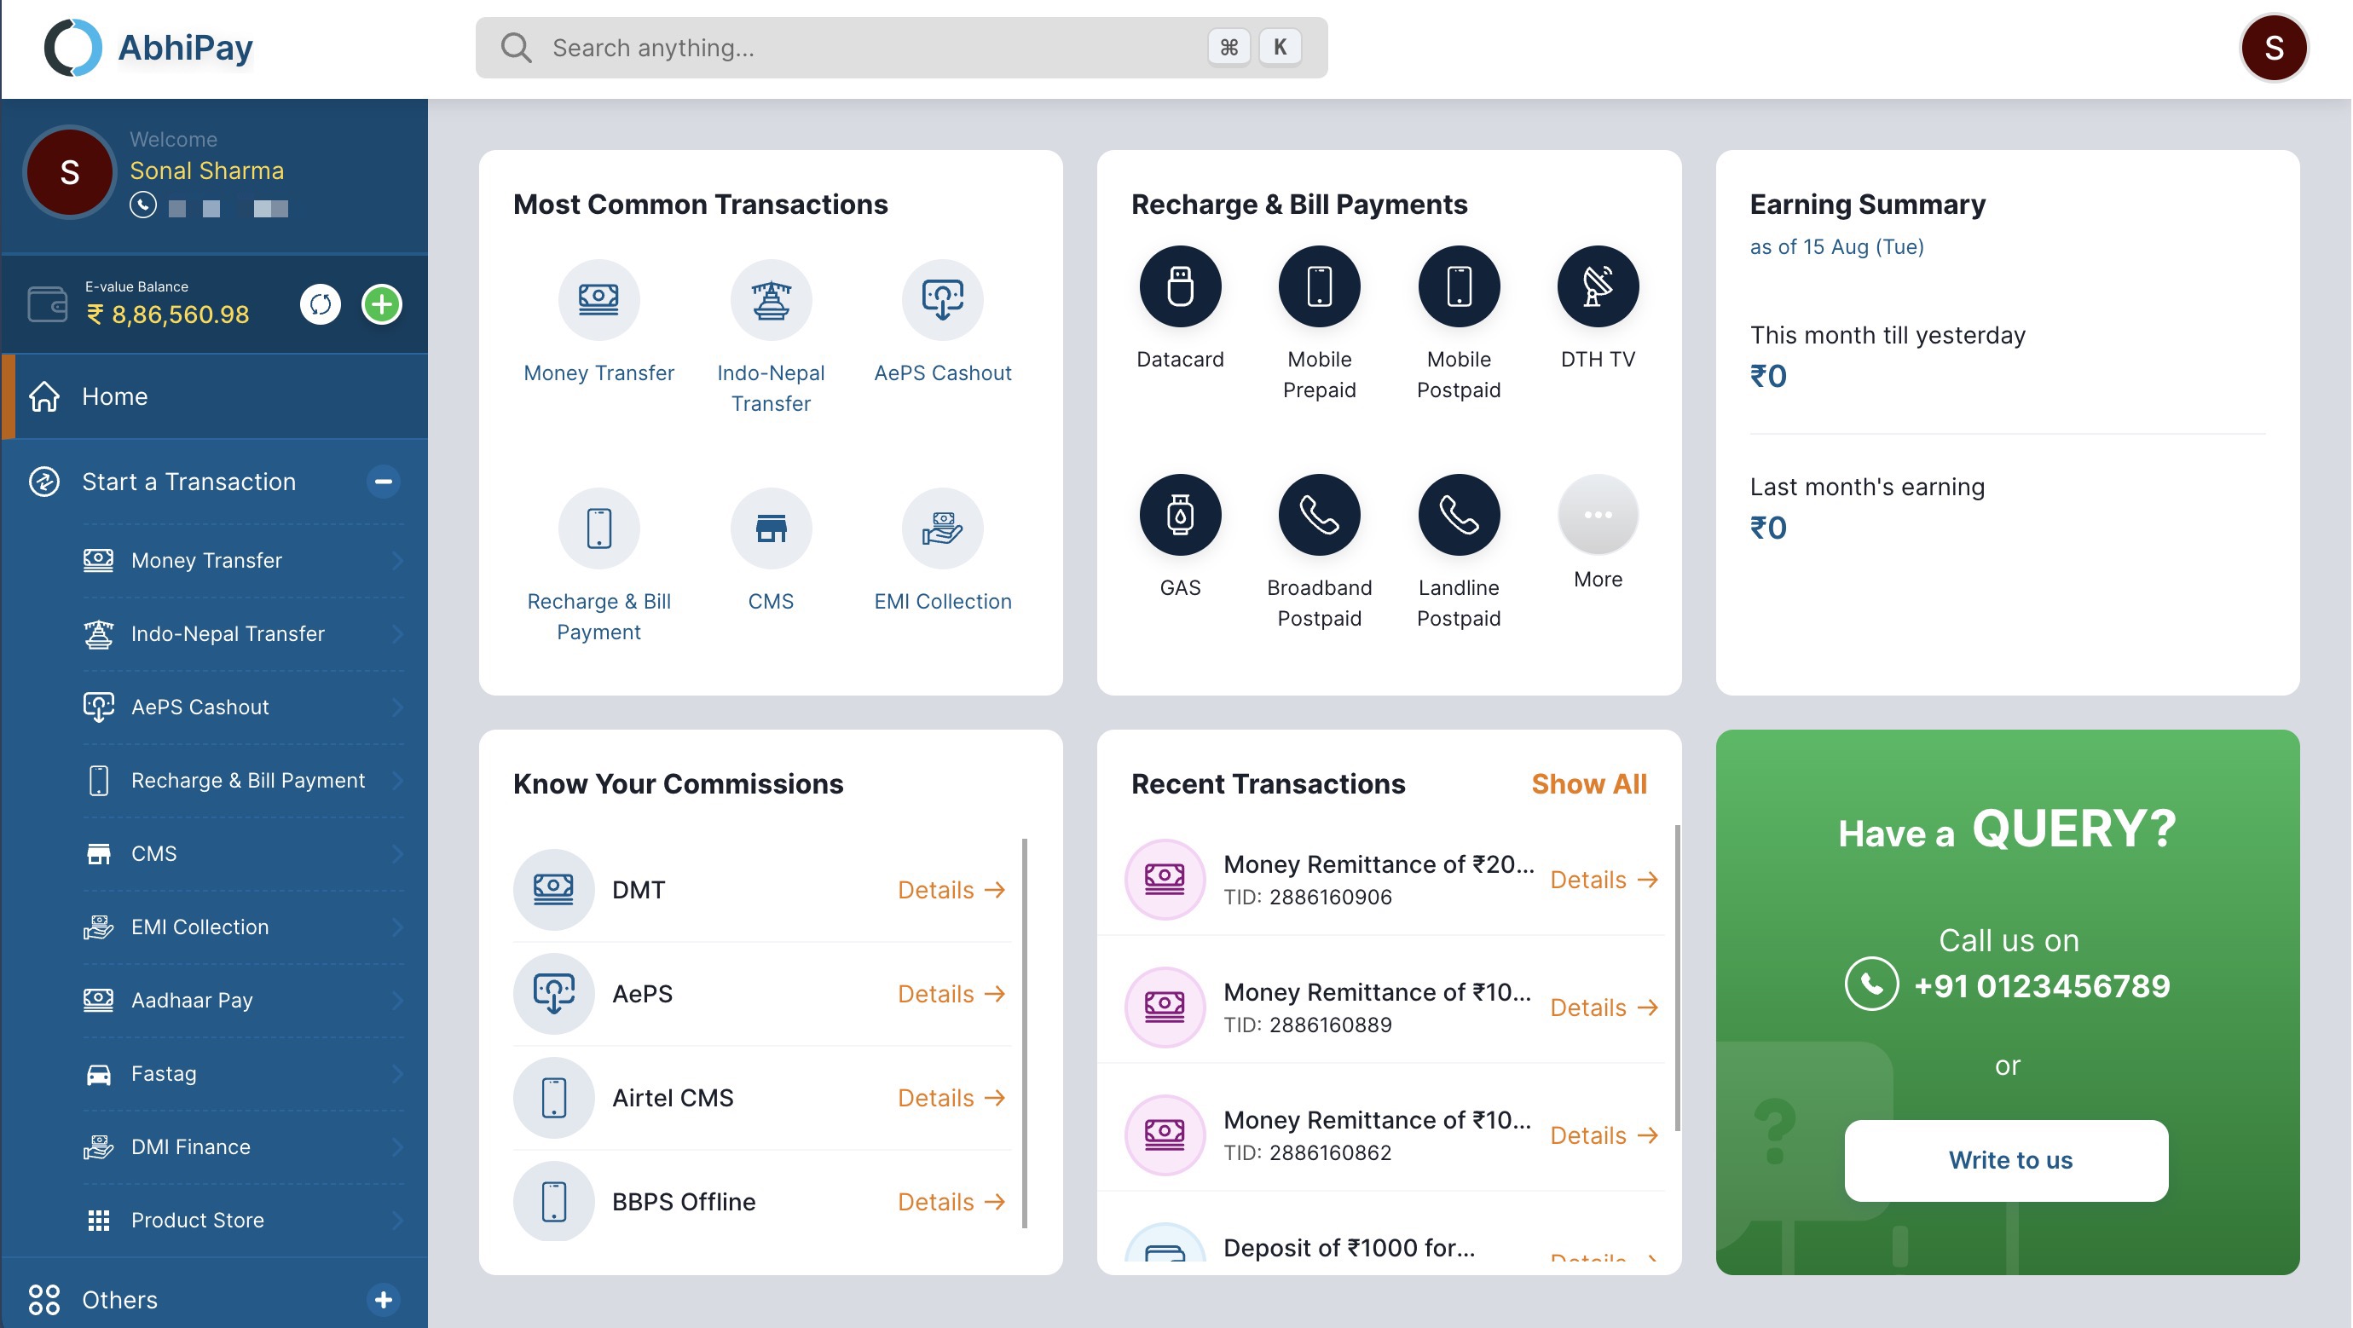
Task: Click the Write to us button
Action: coord(2006,1160)
